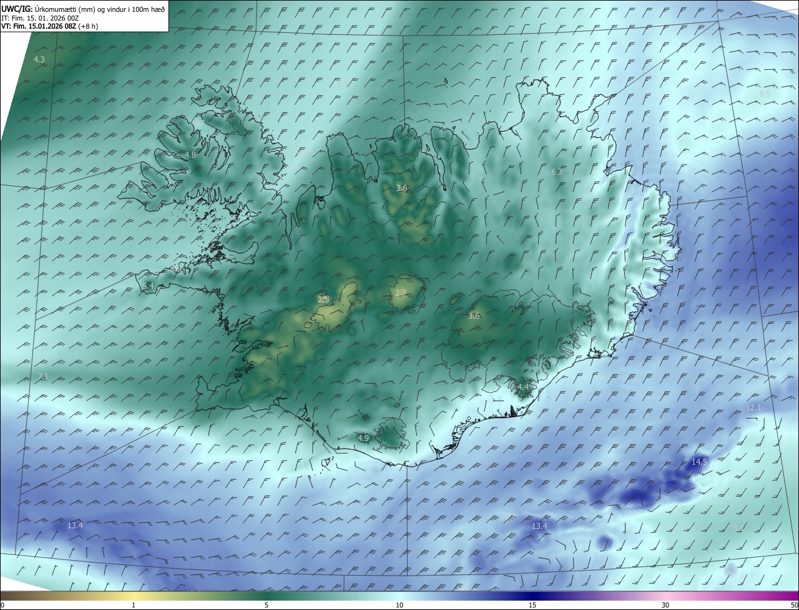Click the 15 tick on the colour scale
799x610 pixels.
click(532, 605)
